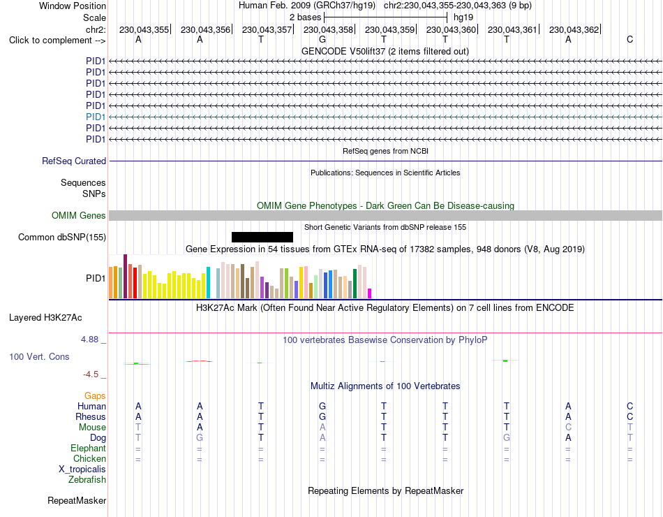Click the position label 230,043,357
Screen dimensions: 663x517
tap(267, 29)
